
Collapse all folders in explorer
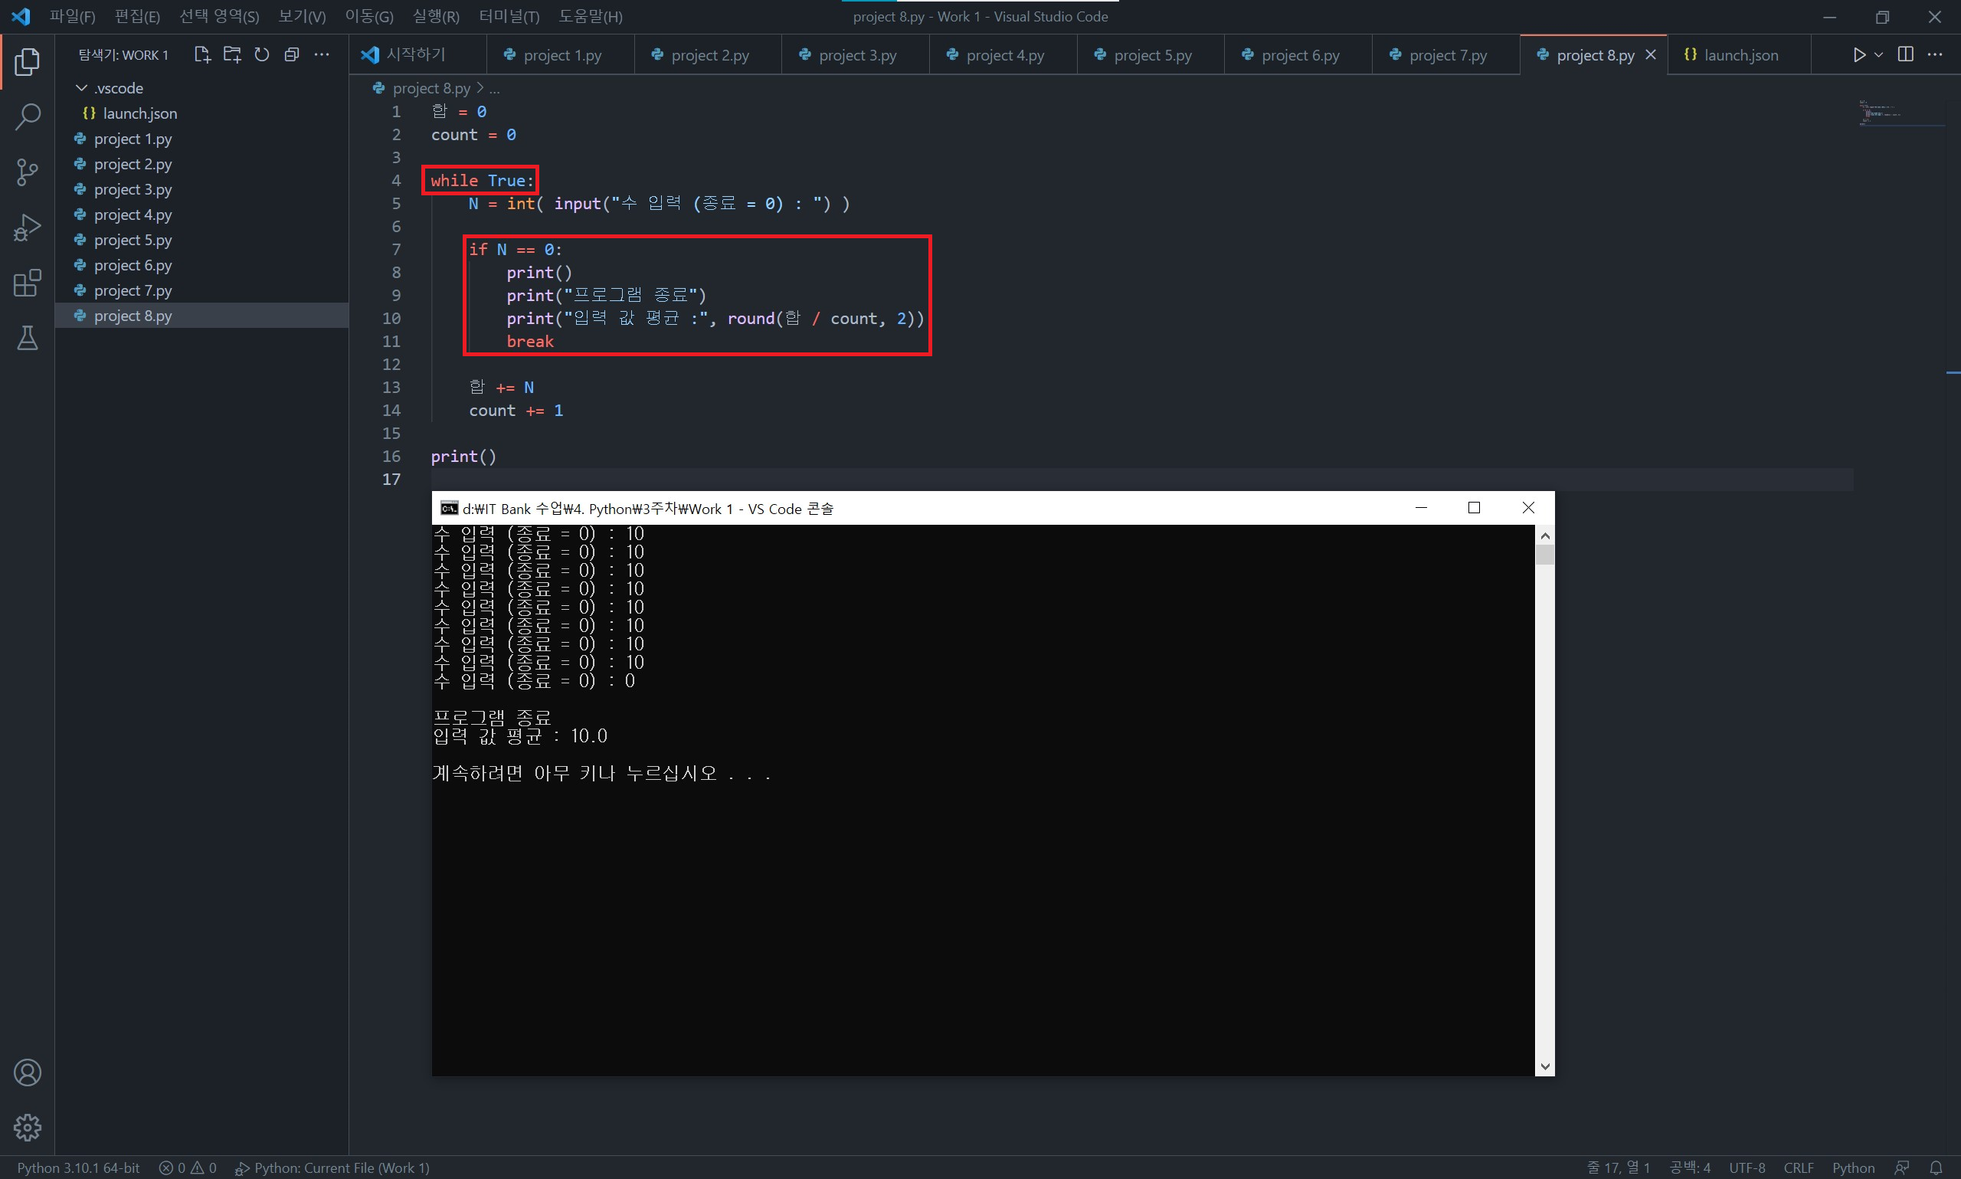(292, 54)
